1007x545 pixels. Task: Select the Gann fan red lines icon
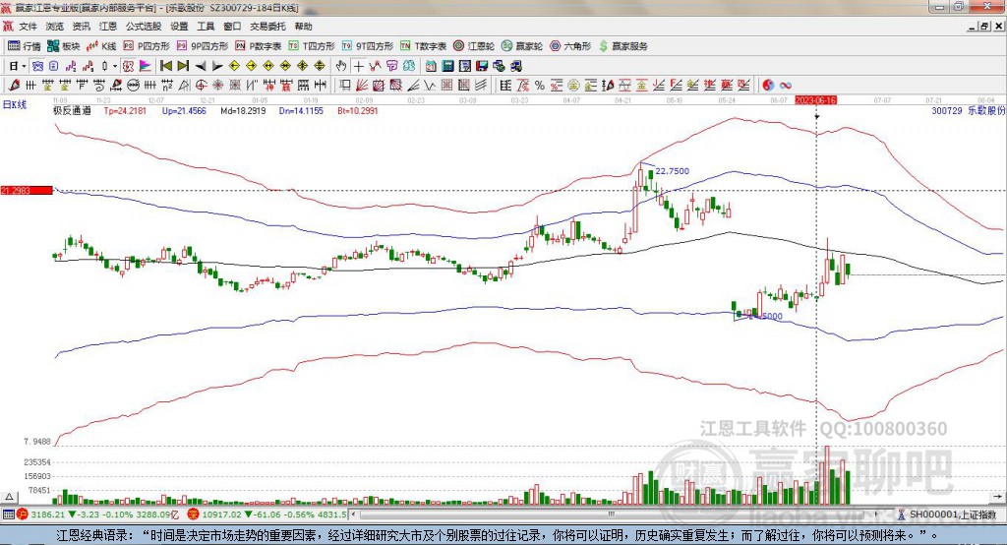[x=362, y=86]
